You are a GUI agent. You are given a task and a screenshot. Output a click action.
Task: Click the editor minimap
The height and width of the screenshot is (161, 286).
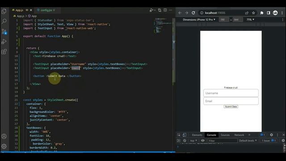pos(163,25)
